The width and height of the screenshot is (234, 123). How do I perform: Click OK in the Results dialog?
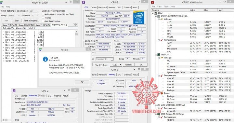click(82, 82)
